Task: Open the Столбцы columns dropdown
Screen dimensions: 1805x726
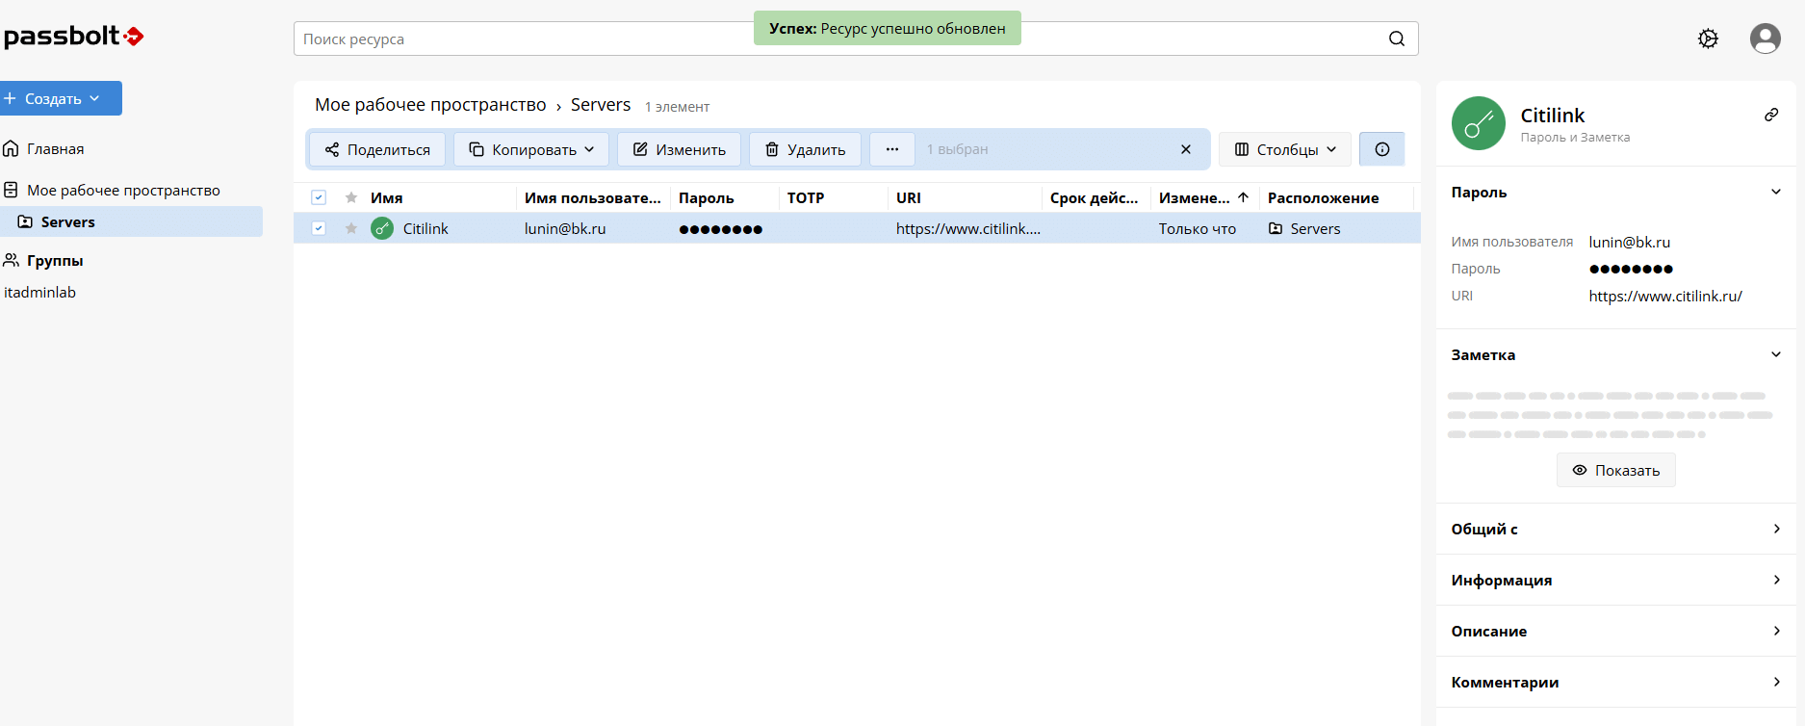Action: tap(1285, 149)
